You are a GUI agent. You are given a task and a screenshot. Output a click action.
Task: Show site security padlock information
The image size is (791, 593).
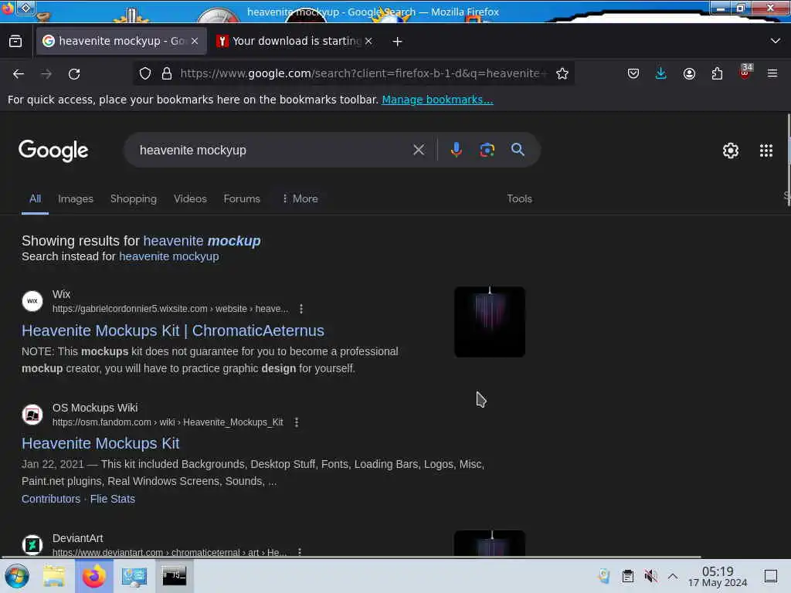167,73
